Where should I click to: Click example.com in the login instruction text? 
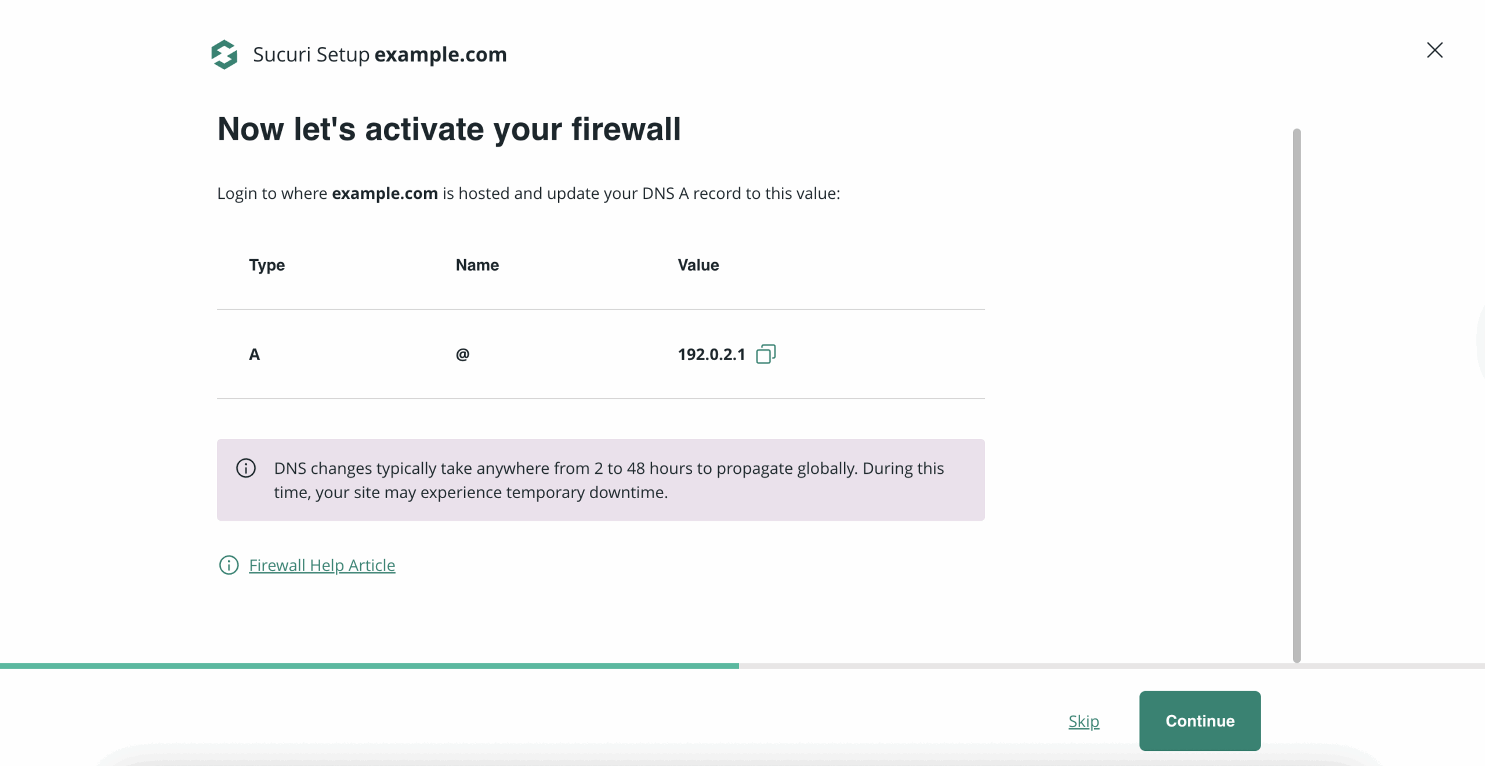click(385, 193)
